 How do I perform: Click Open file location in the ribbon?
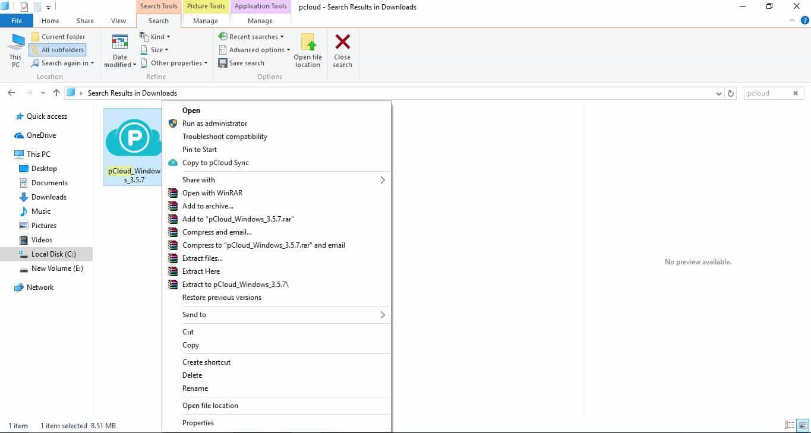click(x=307, y=50)
